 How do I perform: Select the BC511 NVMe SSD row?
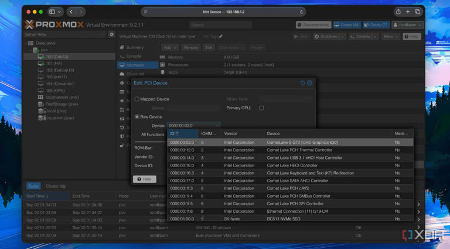tap(290, 219)
